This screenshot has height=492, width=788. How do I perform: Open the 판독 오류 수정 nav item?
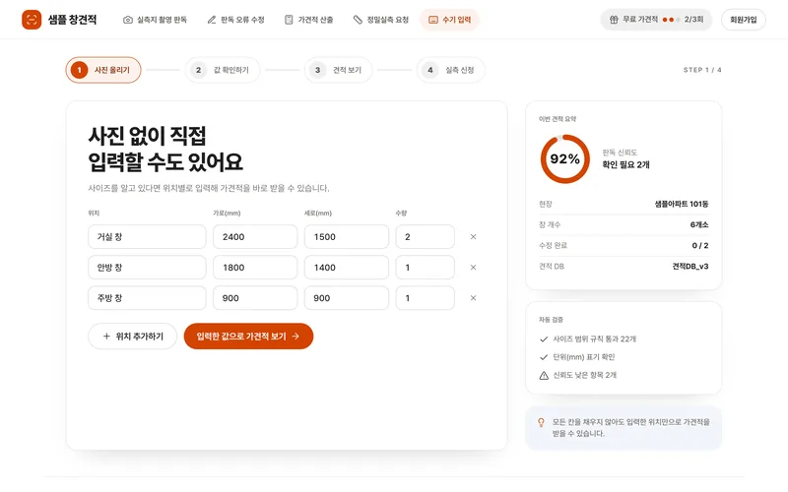point(235,20)
